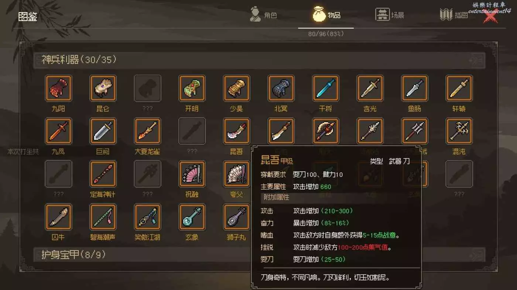
Task: Open the 昆仑 glove item
Action: pyautogui.click(x=103, y=88)
